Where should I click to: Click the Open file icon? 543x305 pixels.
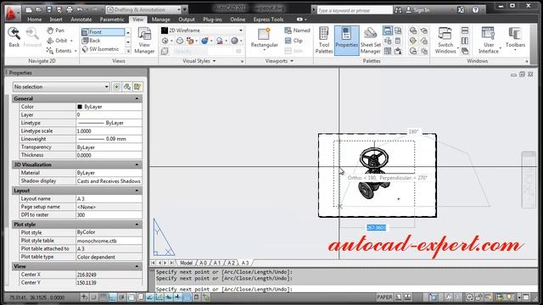point(38,9)
